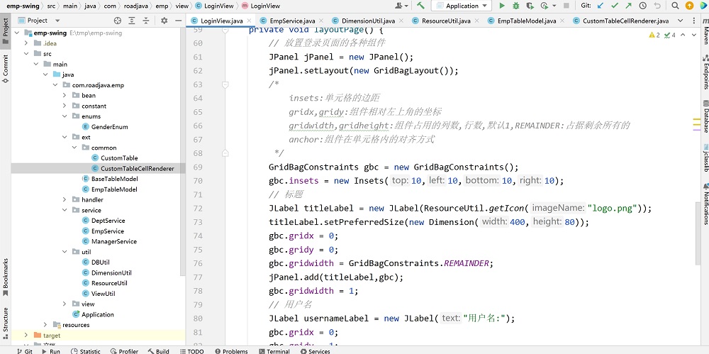The image size is (709, 354).
Task: Click the user account icon in toolbar
Action: click(x=399, y=6)
